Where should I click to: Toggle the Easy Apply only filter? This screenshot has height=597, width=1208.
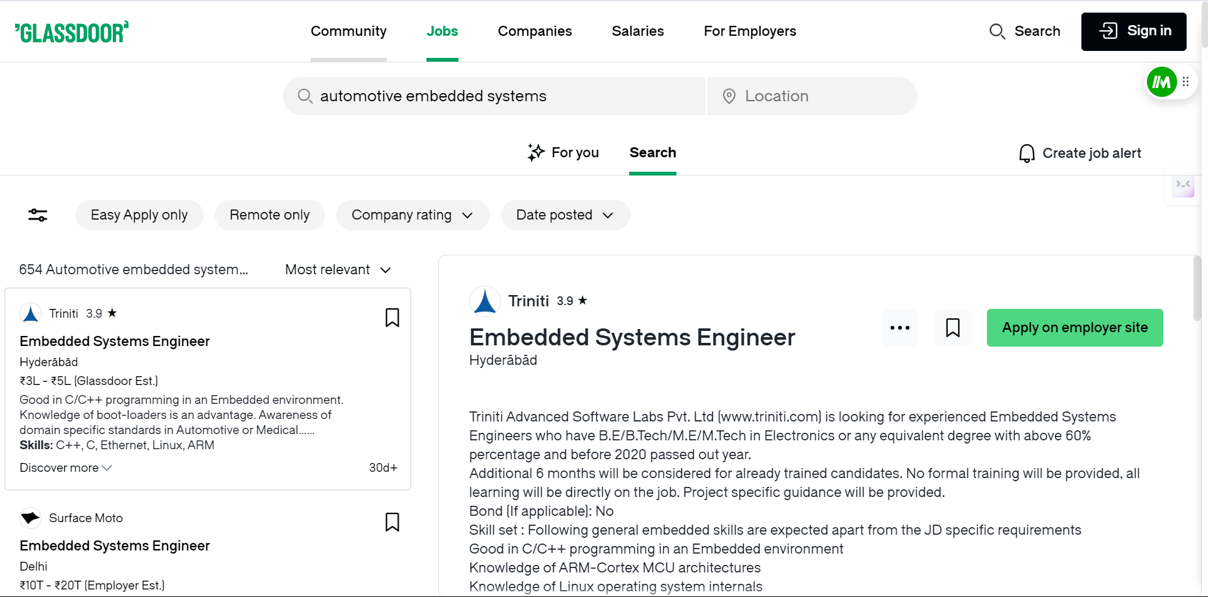pos(139,215)
